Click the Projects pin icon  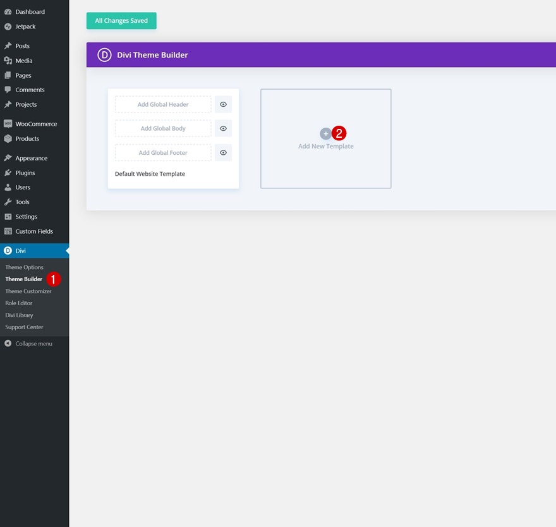(x=8, y=104)
